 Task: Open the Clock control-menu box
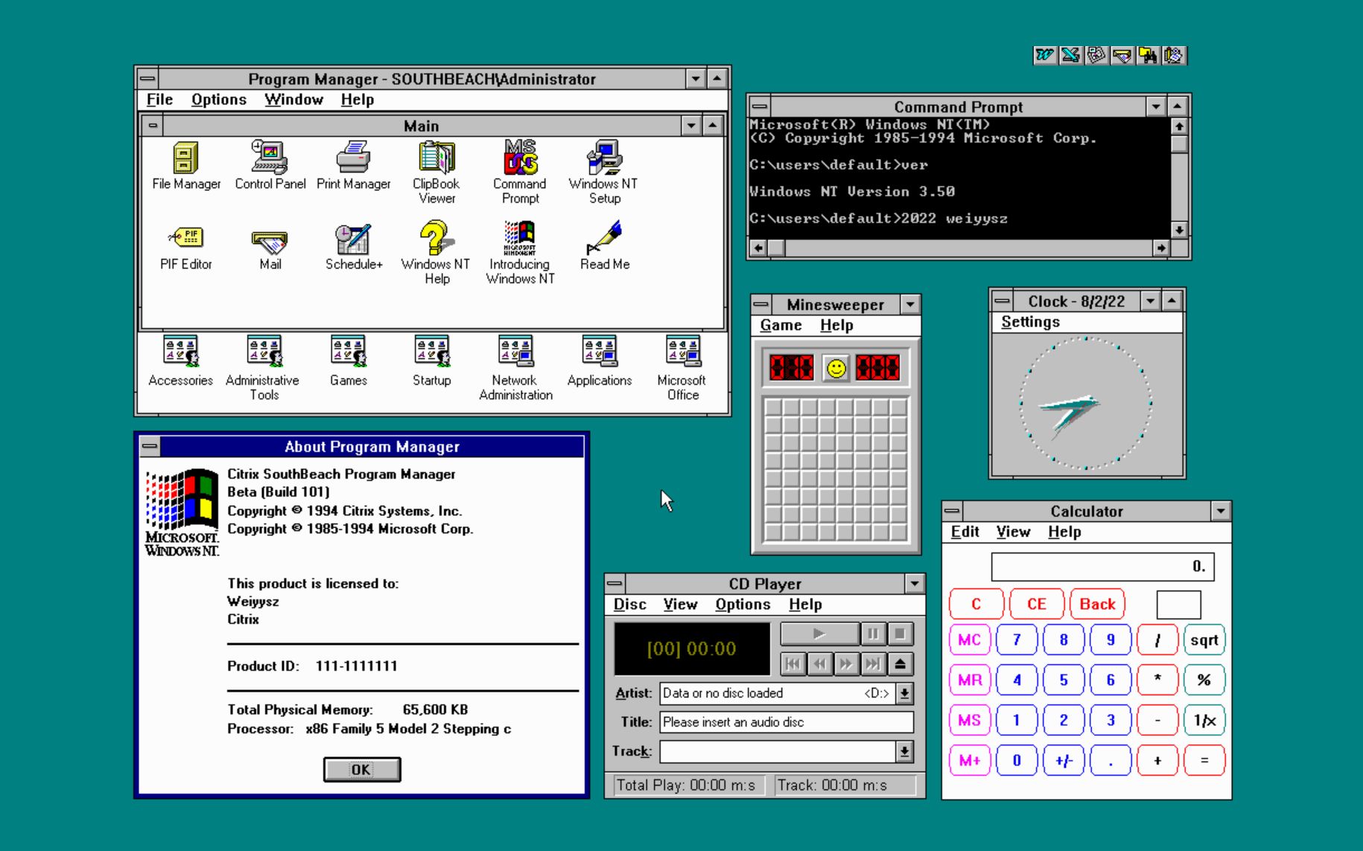coord(1002,301)
